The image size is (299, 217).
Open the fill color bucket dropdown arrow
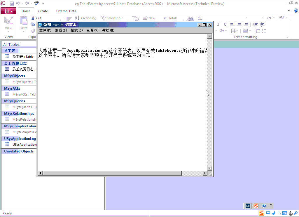click(x=226, y=31)
